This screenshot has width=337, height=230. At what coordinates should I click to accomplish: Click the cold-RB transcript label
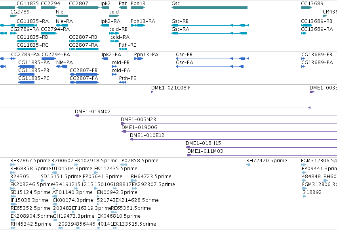[118, 29]
